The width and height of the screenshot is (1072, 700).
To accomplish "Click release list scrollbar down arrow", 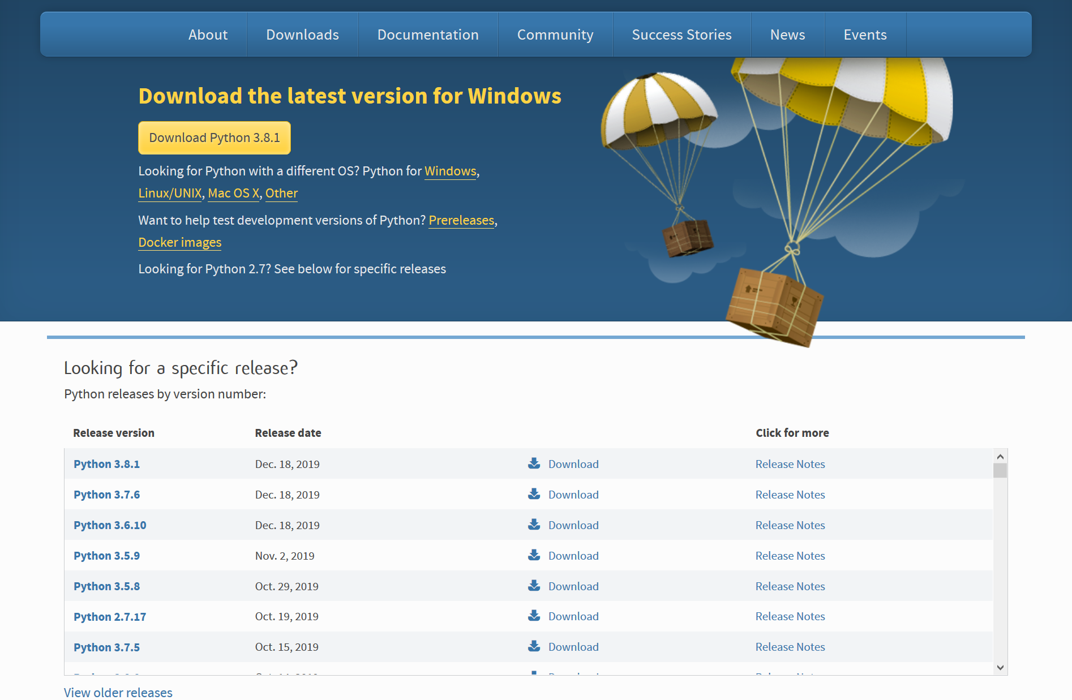I will click(x=1000, y=668).
